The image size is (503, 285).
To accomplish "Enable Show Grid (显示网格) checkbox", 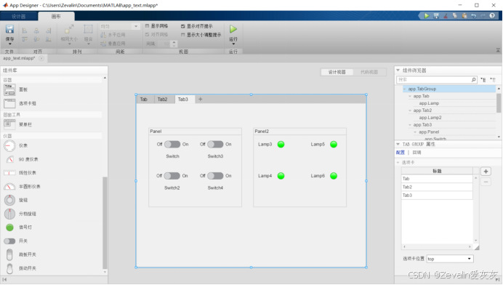I will (148, 26).
